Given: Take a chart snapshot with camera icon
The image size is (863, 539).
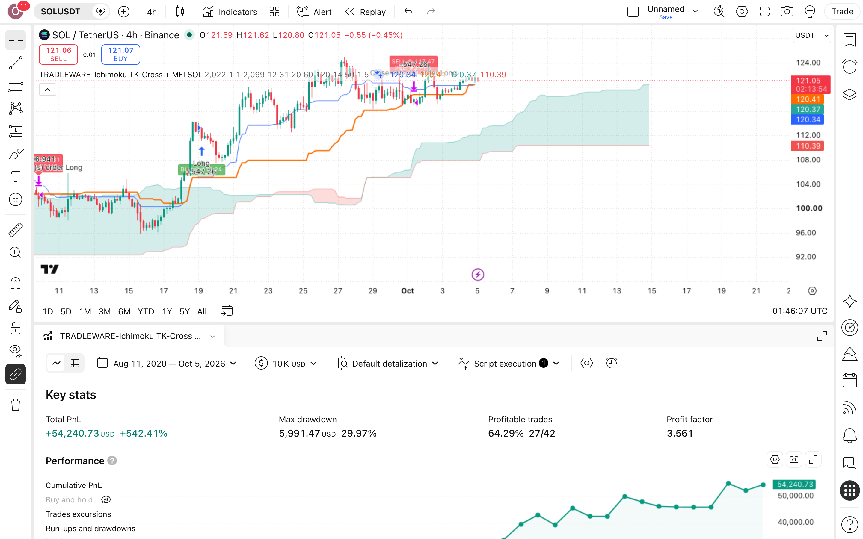Looking at the screenshot, I should (787, 12).
